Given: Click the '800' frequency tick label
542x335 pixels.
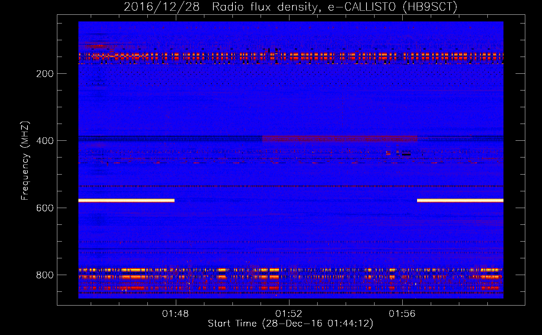Looking at the screenshot, I should 45,275.
